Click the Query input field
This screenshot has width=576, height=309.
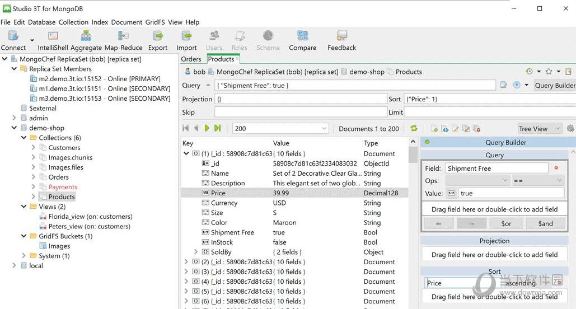coord(355,85)
